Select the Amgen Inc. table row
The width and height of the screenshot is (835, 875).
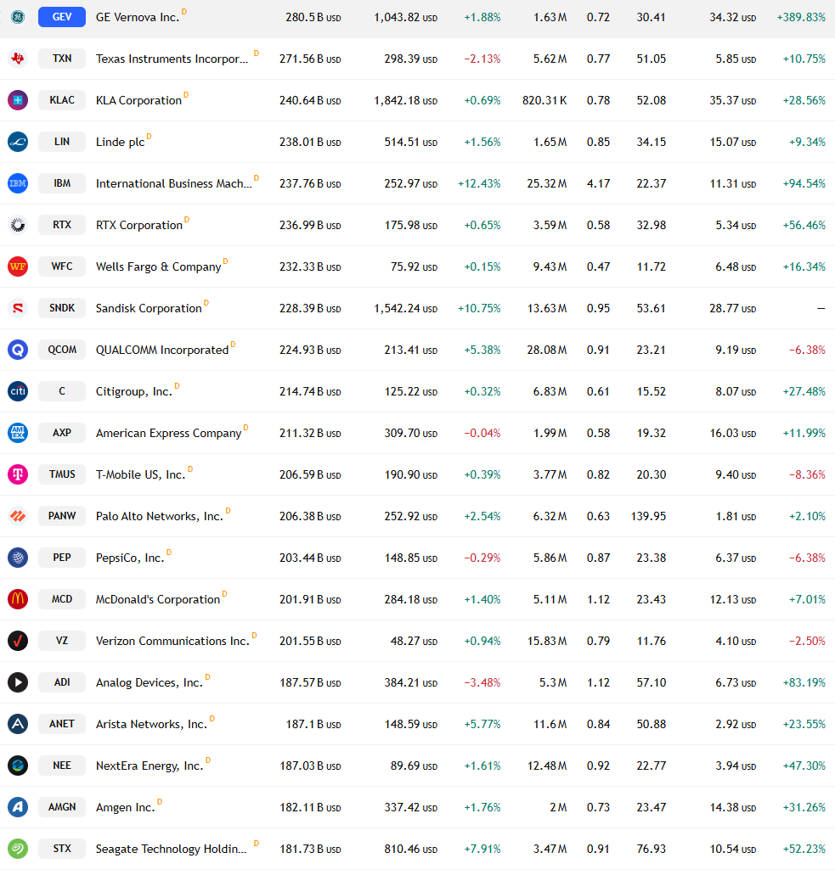tap(417, 807)
